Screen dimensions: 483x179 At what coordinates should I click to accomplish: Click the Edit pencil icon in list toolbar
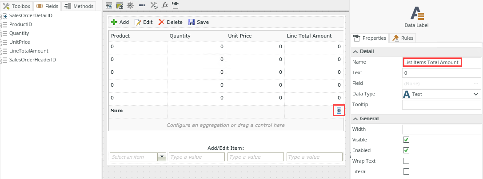(x=138, y=22)
